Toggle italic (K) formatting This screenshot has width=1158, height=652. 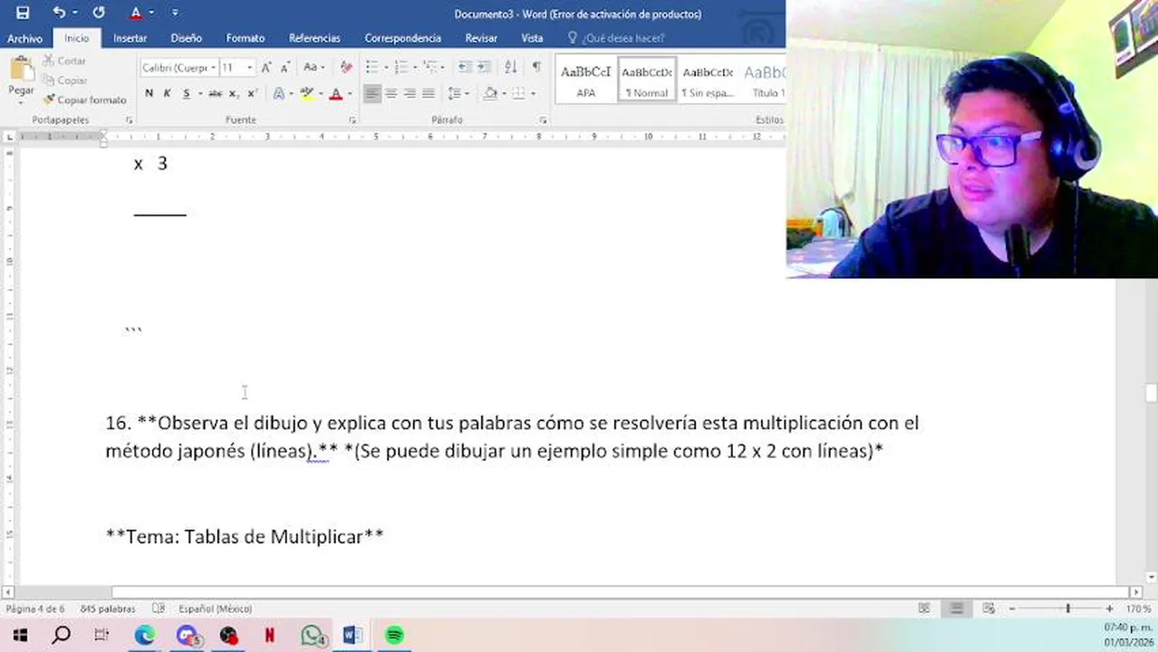(167, 93)
